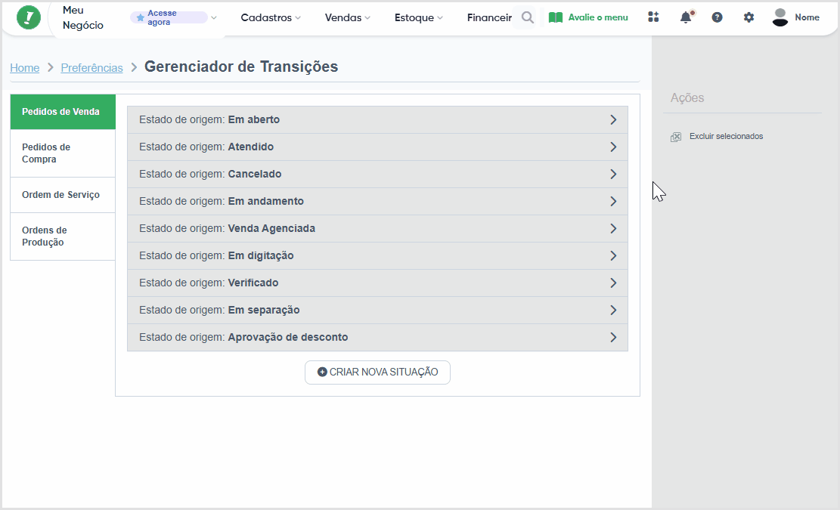
Task: Open the notifications bell
Action: (x=687, y=17)
